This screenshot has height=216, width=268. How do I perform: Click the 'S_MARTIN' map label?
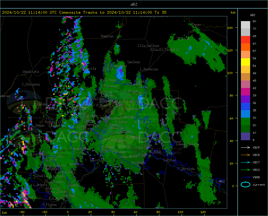point(123,132)
